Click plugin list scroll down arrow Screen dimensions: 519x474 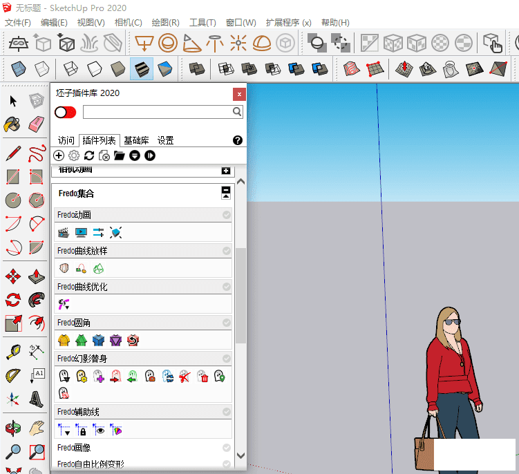[x=241, y=455]
